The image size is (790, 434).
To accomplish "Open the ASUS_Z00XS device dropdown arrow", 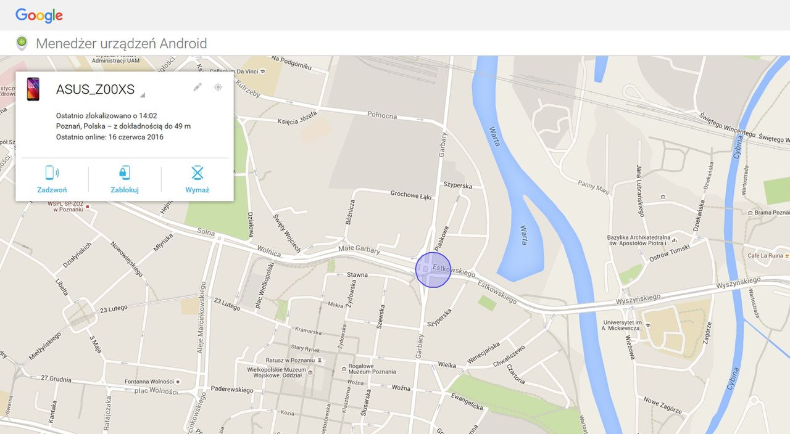I will (x=143, y=95).
